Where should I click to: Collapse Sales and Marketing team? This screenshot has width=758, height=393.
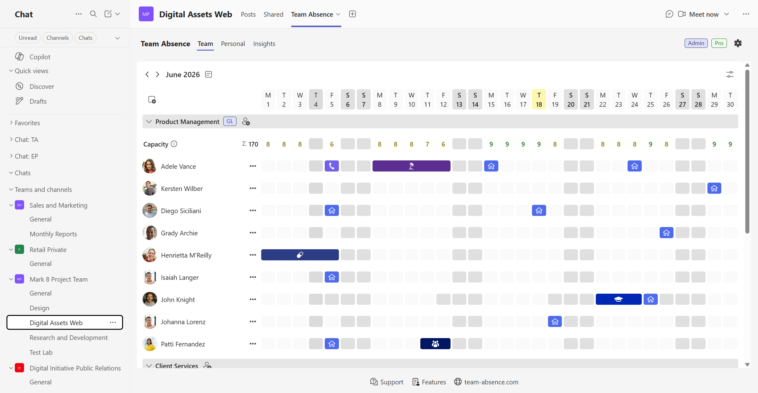(11, 205)
